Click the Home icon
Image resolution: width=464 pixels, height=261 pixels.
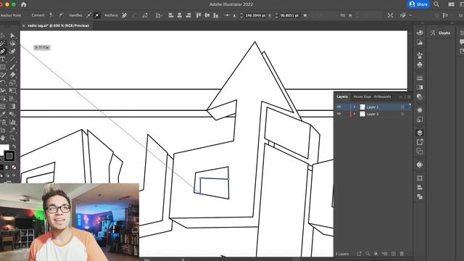[24, 4]
